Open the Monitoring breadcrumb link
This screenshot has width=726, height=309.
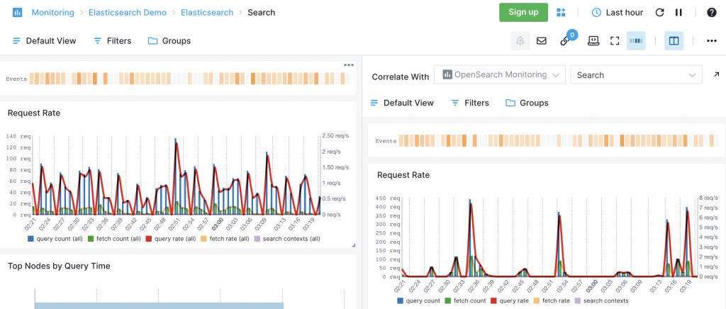tap(52, 13)
